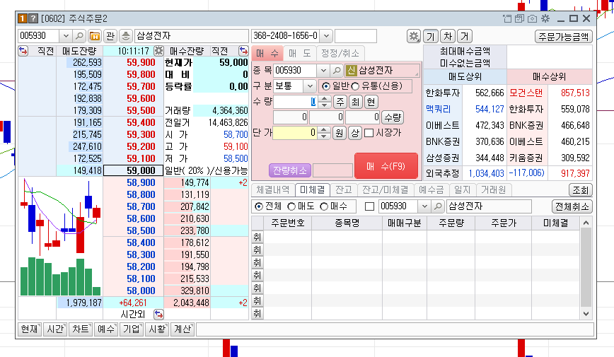Open 005930 dropdown in the 미체결 filter

click(x=424, y=206)
